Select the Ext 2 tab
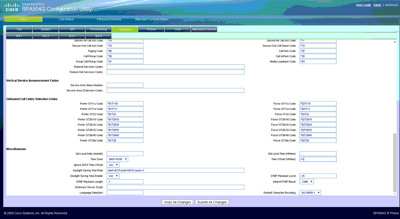This screenshot has height=219, width=400. click(x=46, y=36)
